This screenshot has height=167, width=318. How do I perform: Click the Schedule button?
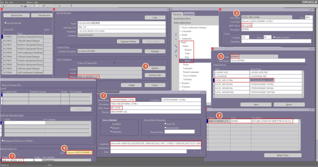(155, 51)
